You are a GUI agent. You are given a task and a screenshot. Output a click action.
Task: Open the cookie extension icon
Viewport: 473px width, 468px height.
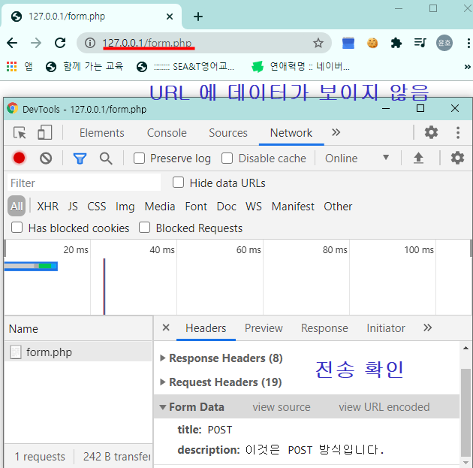tap(372, 43)
